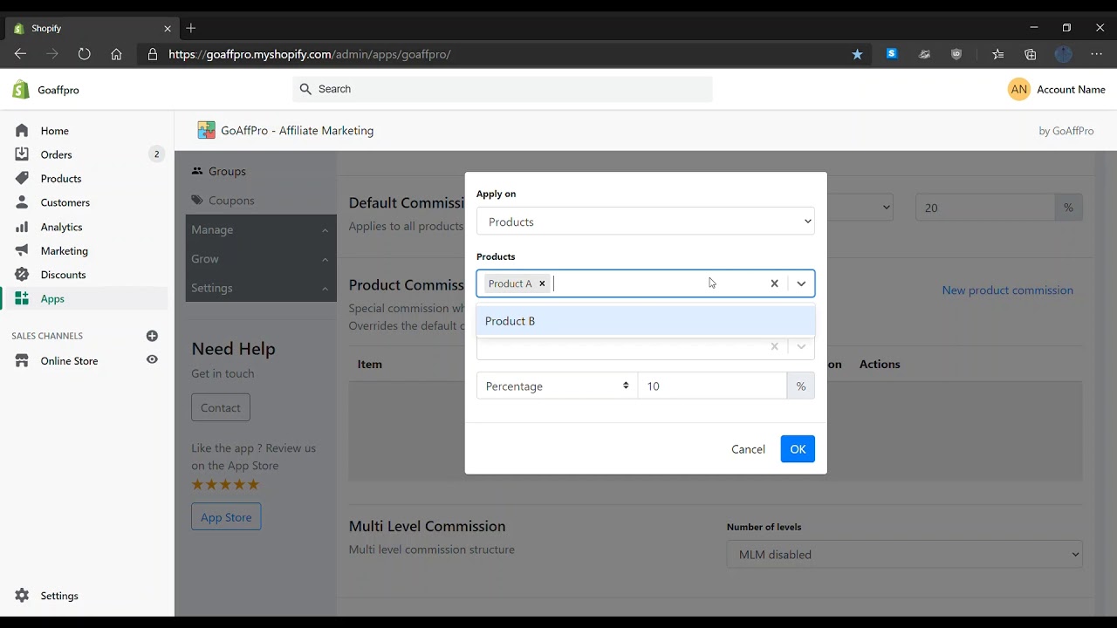
Task: Remove Product A tag from selection
Action: click(x=542, y=283)
